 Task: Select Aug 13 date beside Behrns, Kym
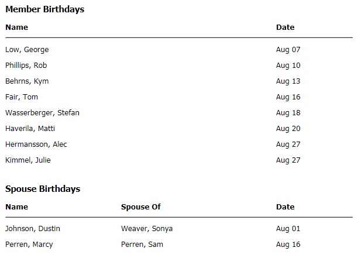(288, 81)
